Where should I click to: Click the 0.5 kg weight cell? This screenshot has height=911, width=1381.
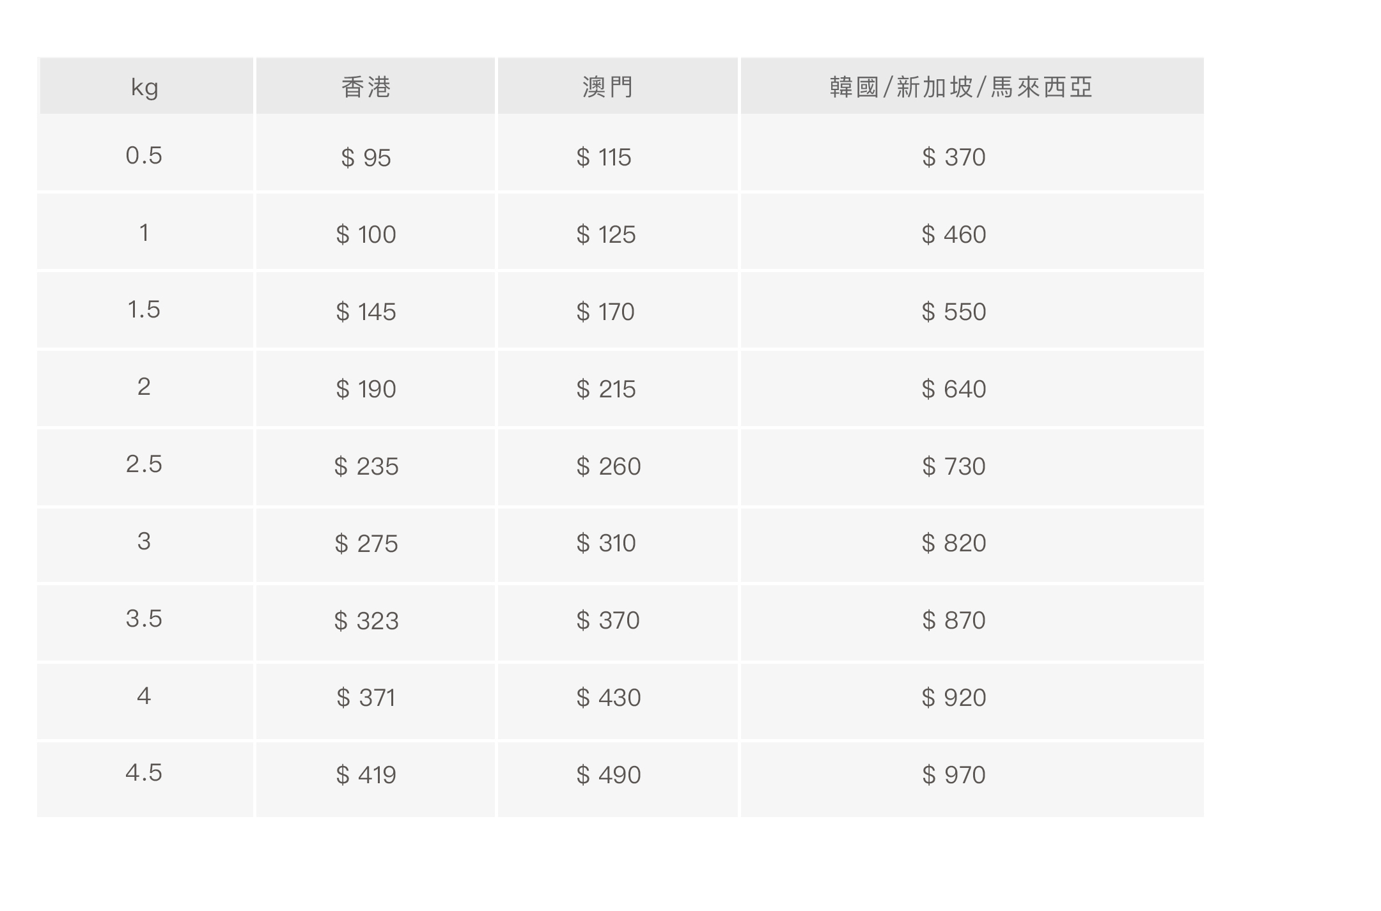click(x=144, y=156)
